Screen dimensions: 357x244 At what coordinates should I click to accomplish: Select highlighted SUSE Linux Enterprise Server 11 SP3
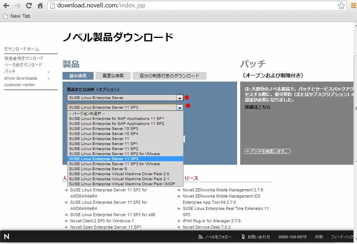tap(125, 159)
